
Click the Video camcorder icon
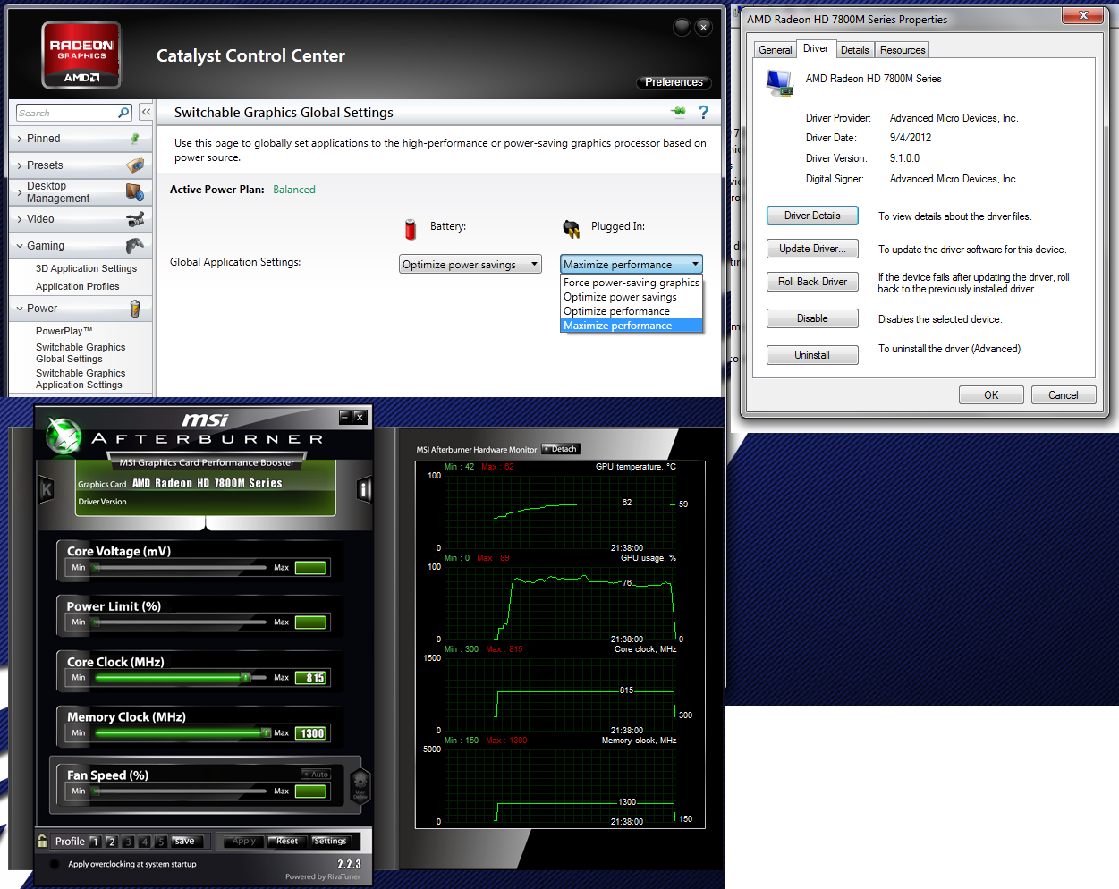(135, 219)
